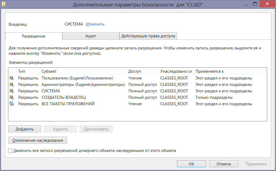Screen dimensions: 276x171
Task: Click the icon beside the СОЗДАТЕЛЬ-ВЛАДЕЛЕЦ entry
Action: [12, 97]
